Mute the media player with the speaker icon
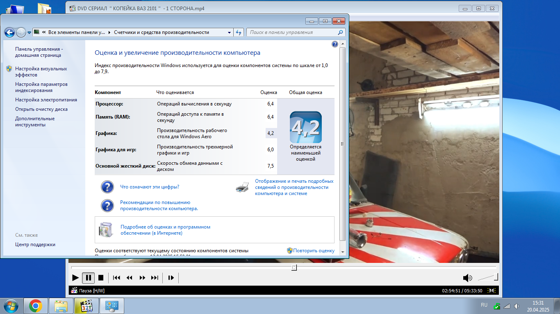Viewport: 560px width, 314px height. tap(467, 278)
